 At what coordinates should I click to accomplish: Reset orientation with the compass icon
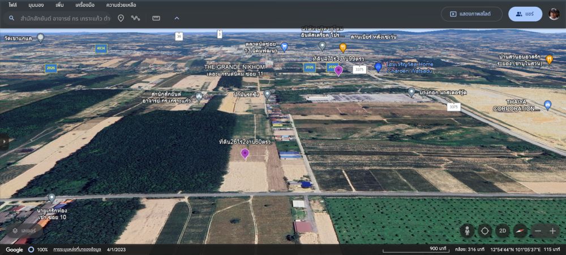520,231
